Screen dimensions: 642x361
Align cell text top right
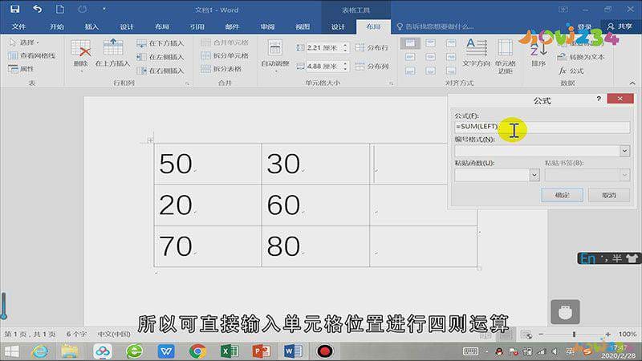click(451, 43)
